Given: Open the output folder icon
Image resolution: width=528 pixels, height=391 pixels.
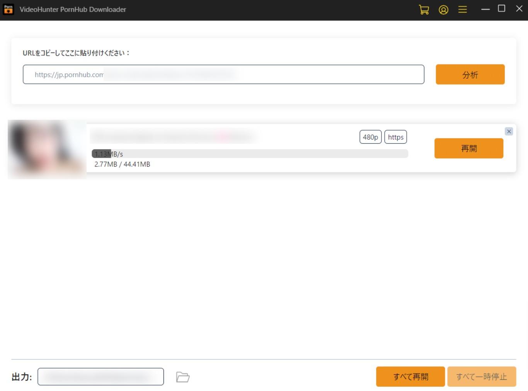Looking at the screenshot, I should pos(183,377).
